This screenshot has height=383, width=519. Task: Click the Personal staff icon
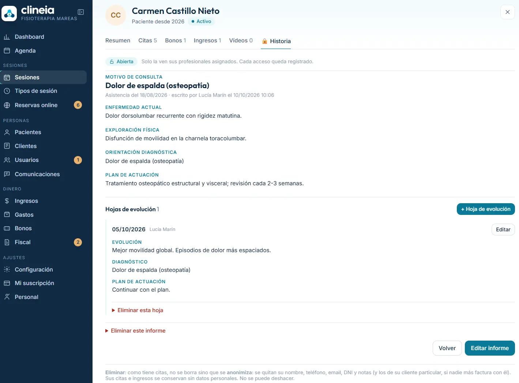tap(7, 297)
